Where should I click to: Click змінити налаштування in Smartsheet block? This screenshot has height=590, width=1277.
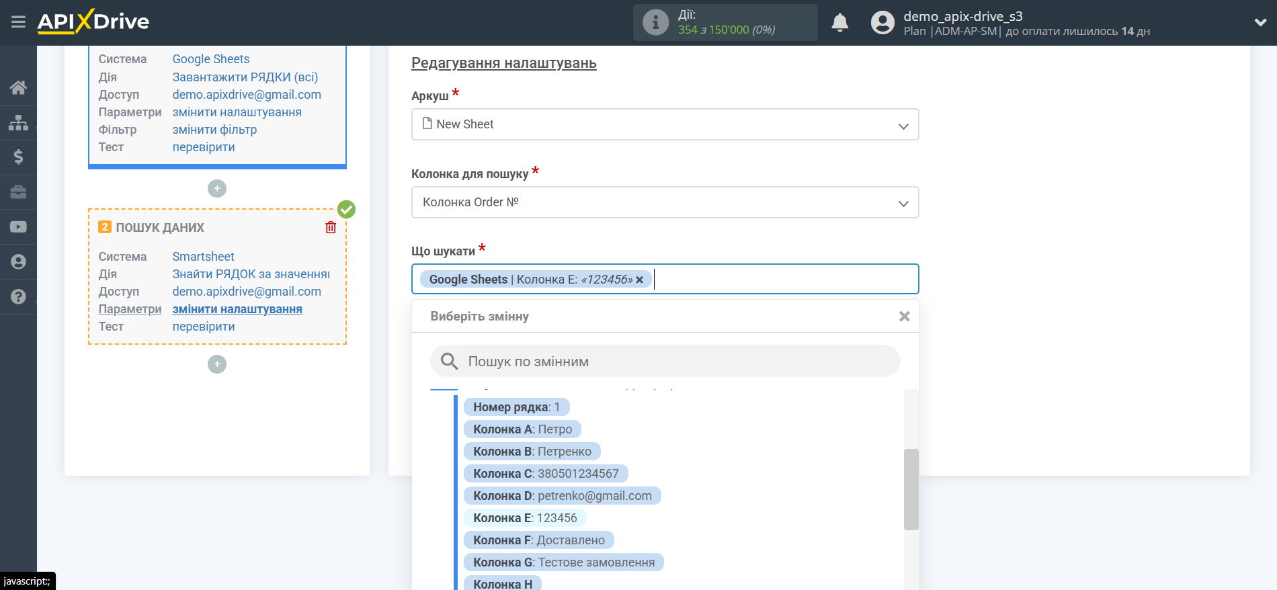point(237,309)
